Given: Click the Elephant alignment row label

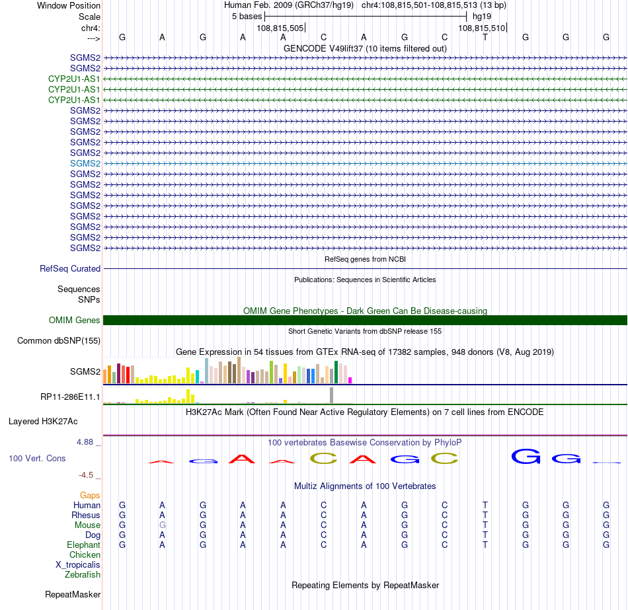Looking at the screenshot, I should 83,545.
